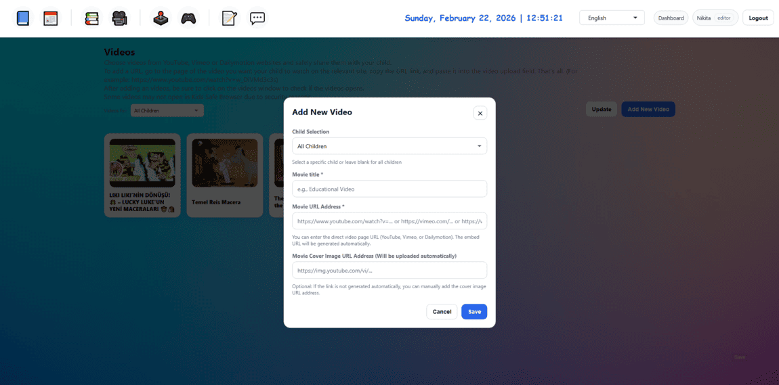Go to the Dashboard

[671, 18]
